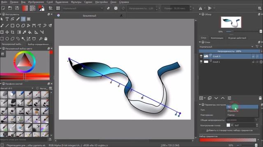Select the Zoom magnifier tool
This screenshot has width=263, height=147.
coord(40,39)
